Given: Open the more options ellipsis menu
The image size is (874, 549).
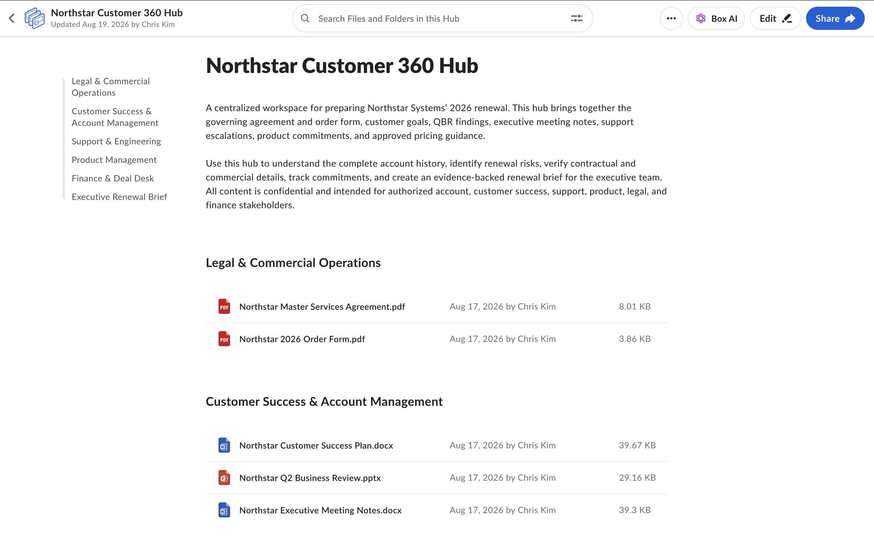Looking at the screenshot, I should pyautogui.click(x=671, y=18).
